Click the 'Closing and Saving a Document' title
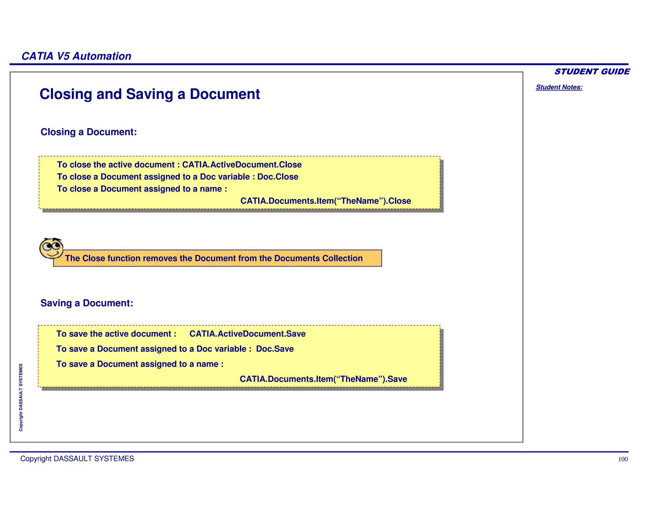This screenshot has width=655, height=505. coord(150,94)
